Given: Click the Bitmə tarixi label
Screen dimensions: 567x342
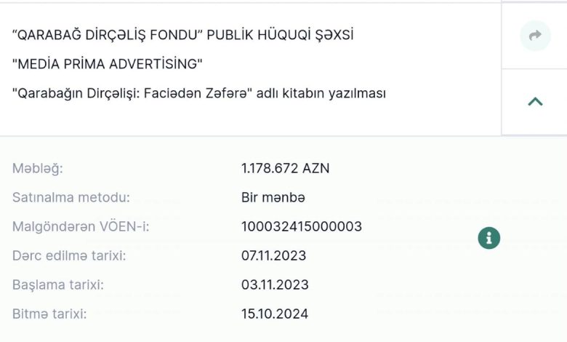Looking at the screenshot, I should pos(49,314).
